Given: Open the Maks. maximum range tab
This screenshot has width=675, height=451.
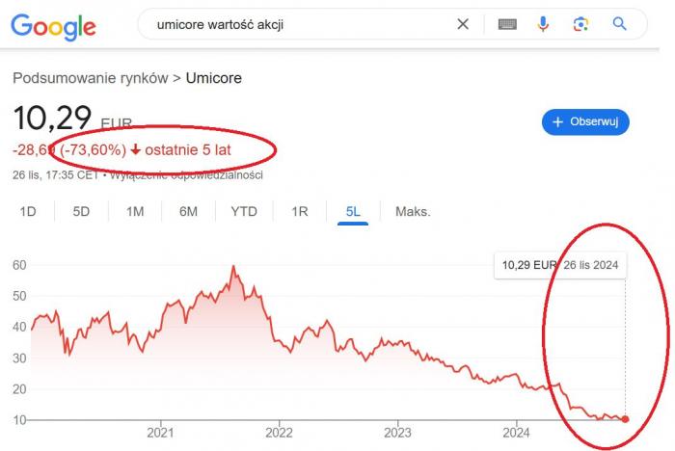Looking at the screenshot, I should tap(413, 211).
